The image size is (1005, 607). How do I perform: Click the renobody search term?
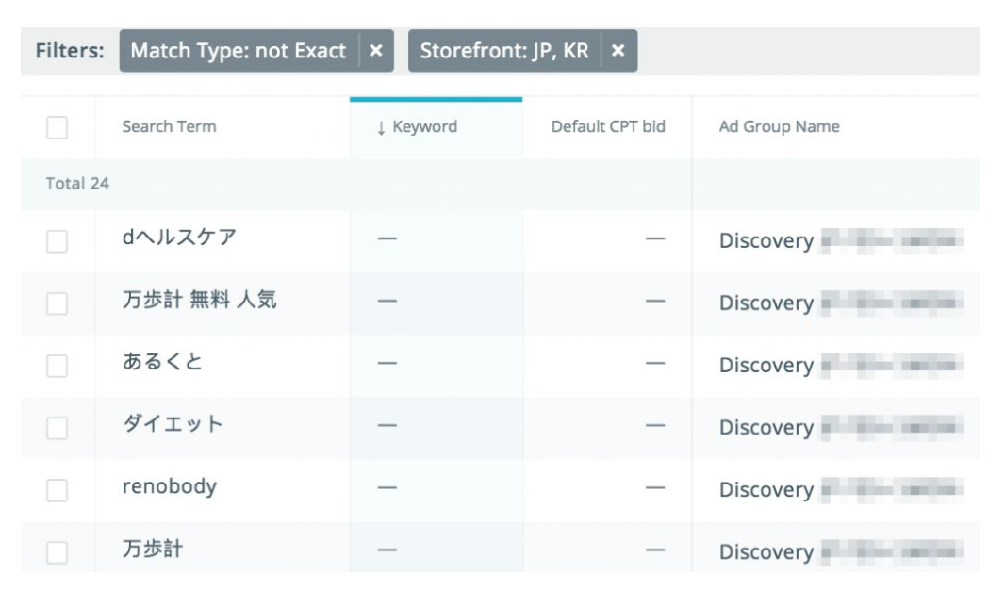[170, 487]
